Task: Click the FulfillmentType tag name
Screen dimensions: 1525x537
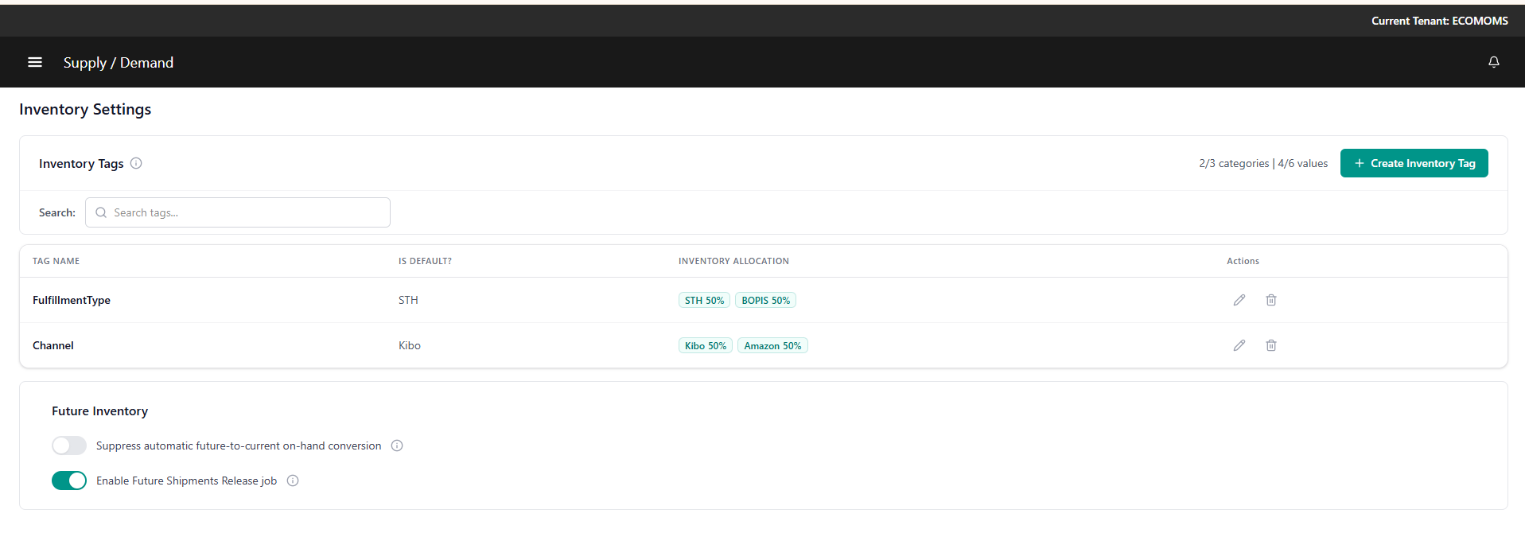Action: coord(72,300)
